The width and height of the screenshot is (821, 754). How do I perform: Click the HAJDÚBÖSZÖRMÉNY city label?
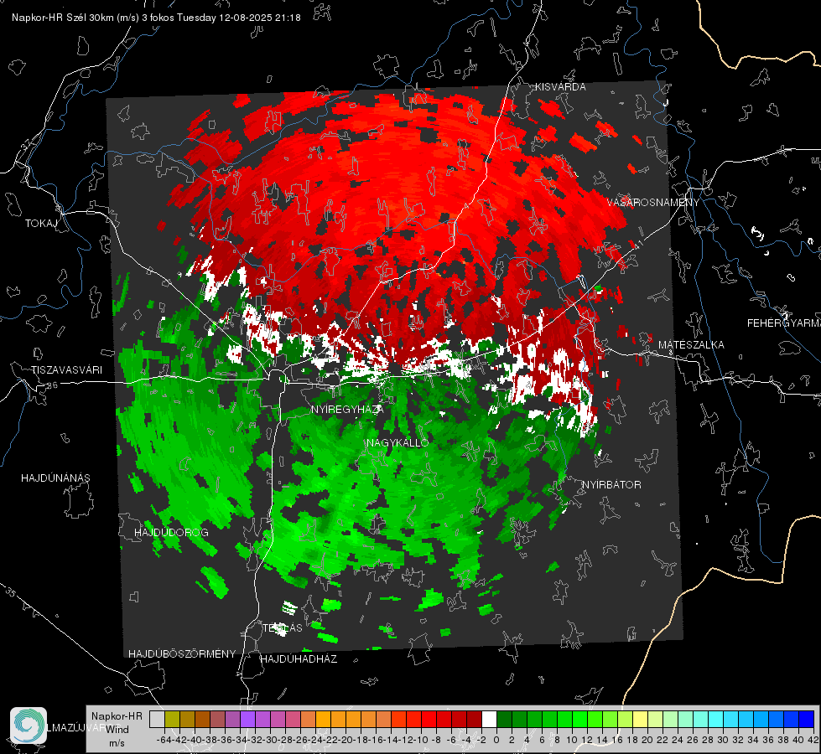tap(182, 654)
